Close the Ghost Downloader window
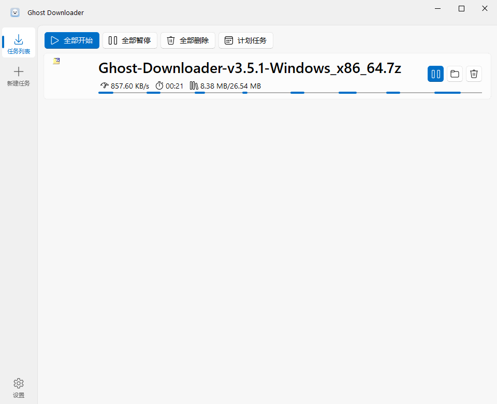The height and width of the screenshot is (404, 497). click(485, 9)
